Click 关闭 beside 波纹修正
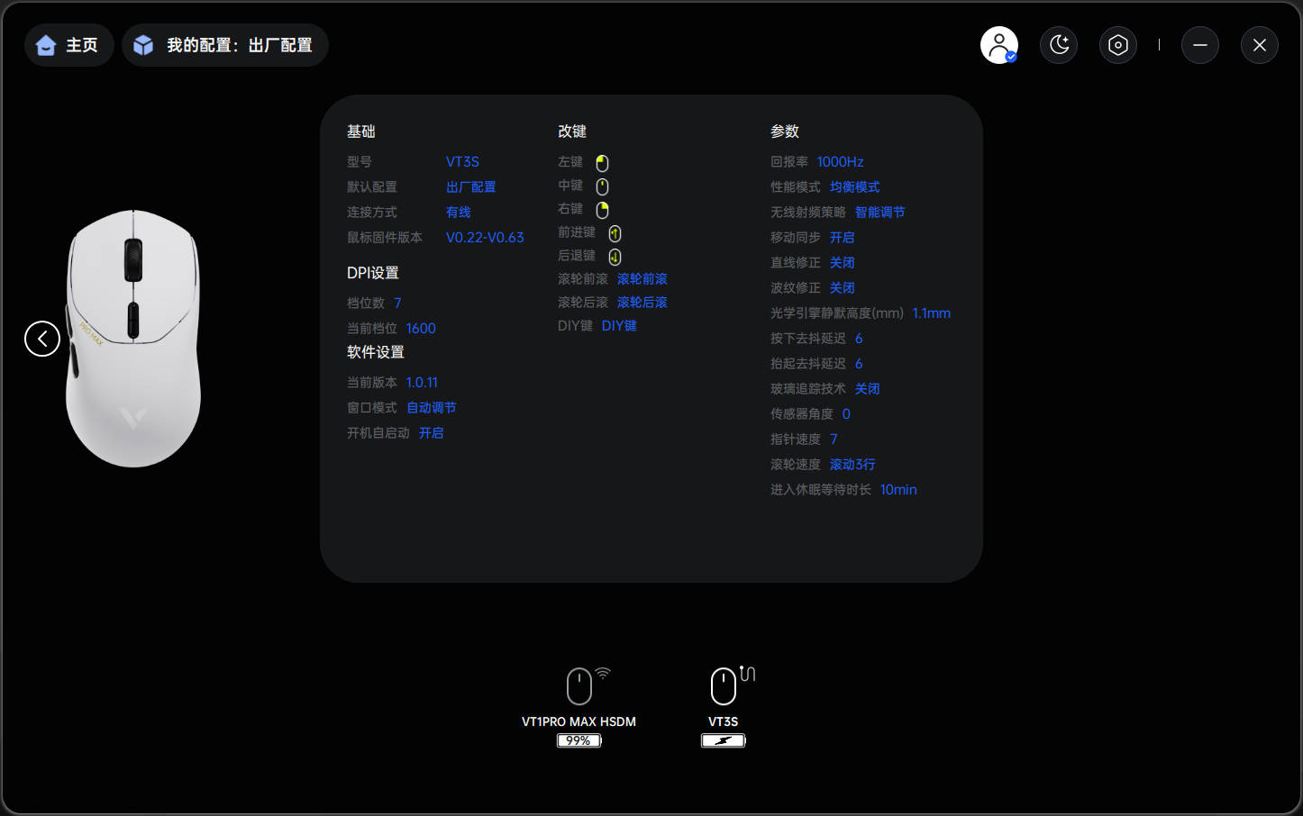This screenshot has width=1303, height=816. point(843,288)
